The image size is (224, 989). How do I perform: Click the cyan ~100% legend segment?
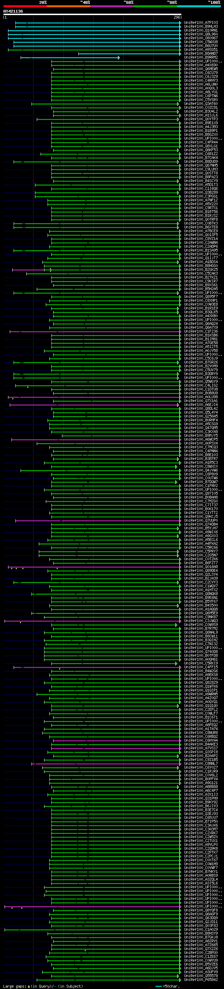point(199,6)
